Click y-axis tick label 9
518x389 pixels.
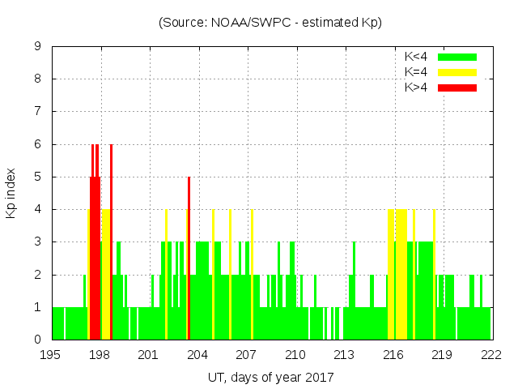pyautogui.click(x=38, y=47)
